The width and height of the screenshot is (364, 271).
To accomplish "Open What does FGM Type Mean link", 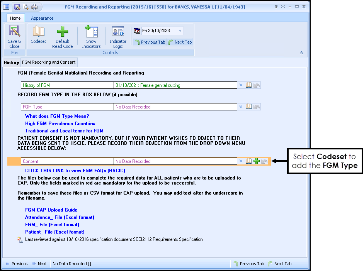I will pos(57,116).
